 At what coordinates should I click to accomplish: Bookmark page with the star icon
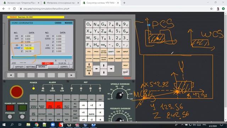(211, 9)
